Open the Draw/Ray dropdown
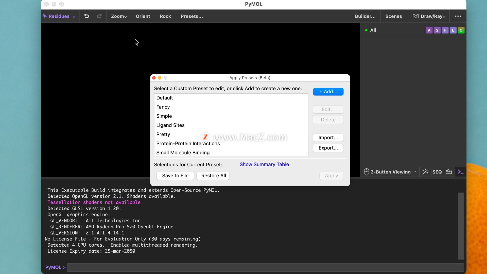This screenshot has height=274, width=487. point(429,16)
